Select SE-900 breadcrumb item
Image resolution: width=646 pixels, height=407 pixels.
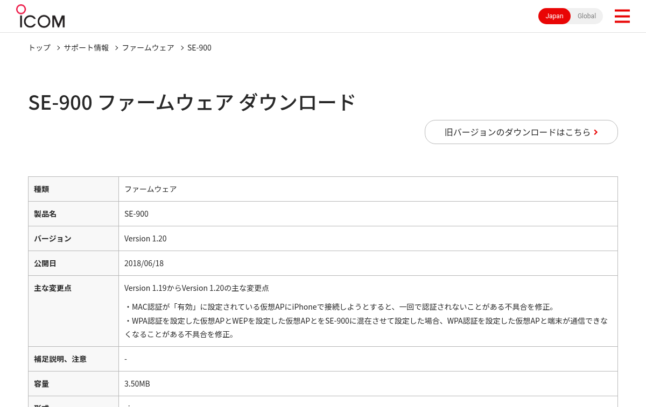point(199,47)
